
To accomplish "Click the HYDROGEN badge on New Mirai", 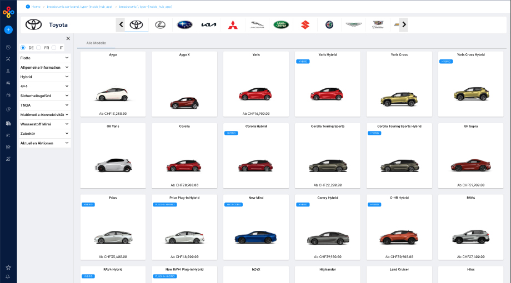I will coord(233,205).
